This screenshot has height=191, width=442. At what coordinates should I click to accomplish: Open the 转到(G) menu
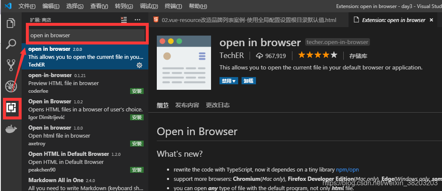pyautogui.click(x=124, y=6)
